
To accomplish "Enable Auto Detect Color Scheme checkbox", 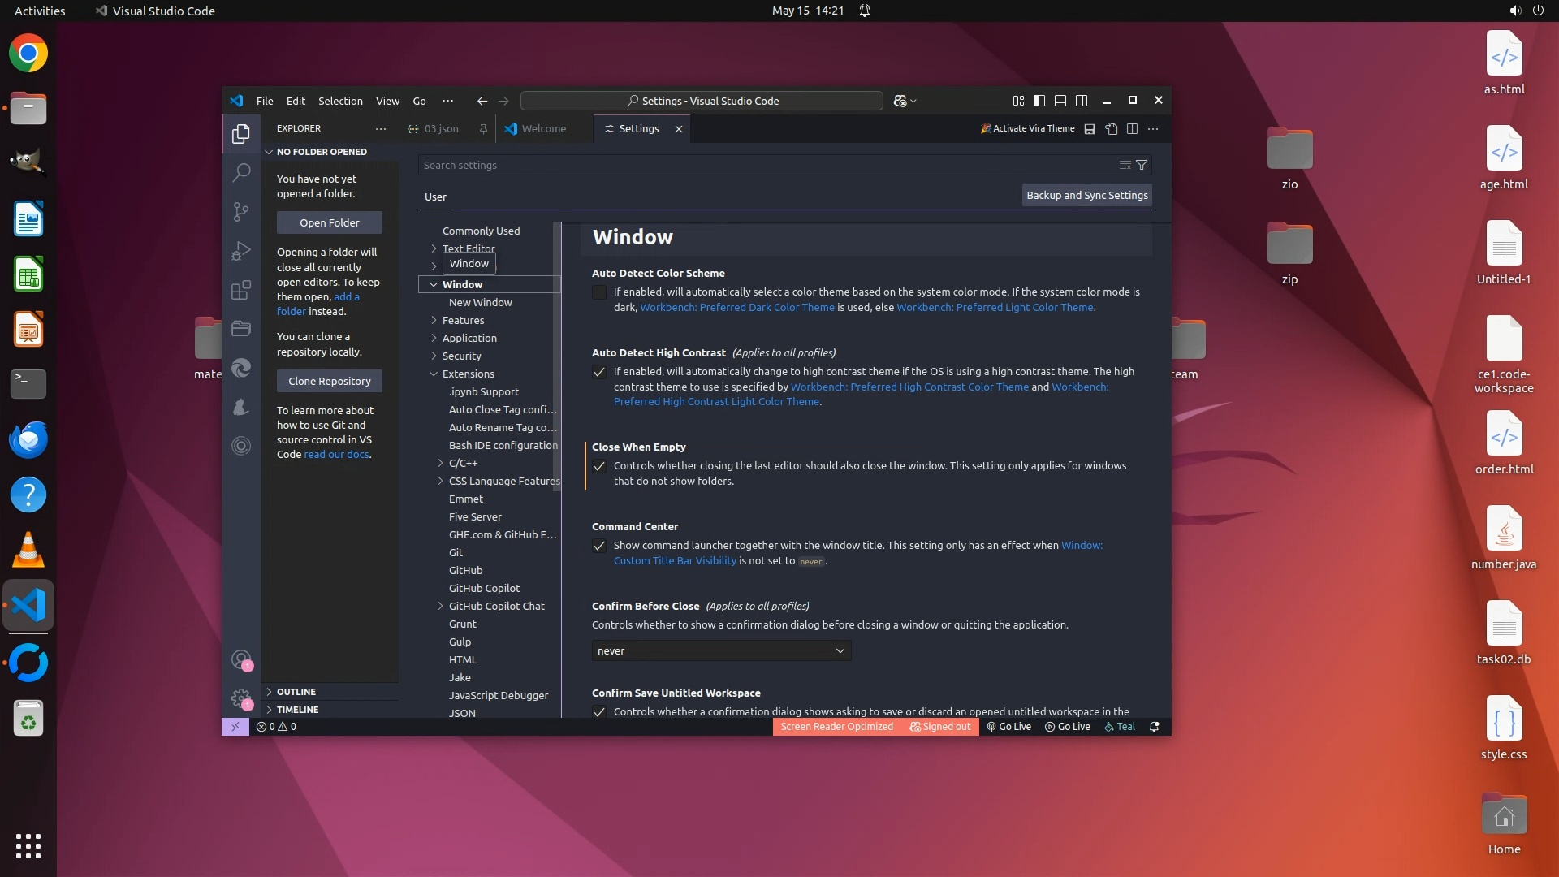I will 599,292.
